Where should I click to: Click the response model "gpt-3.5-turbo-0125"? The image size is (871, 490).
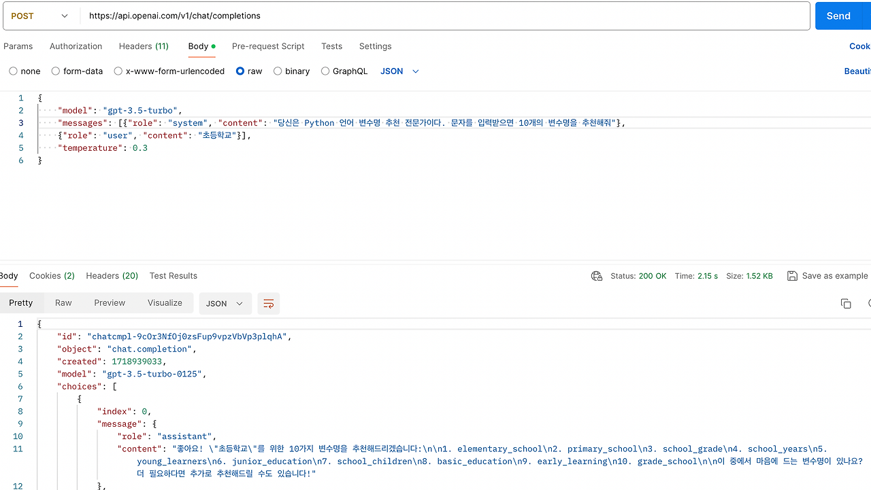[x=153, y=374]
